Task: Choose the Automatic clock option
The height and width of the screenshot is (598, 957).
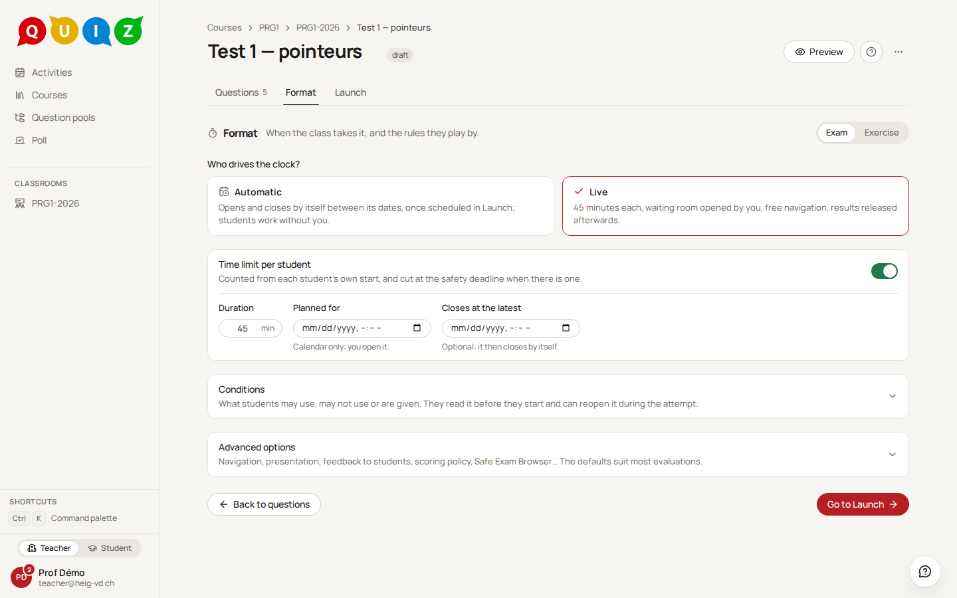Action: tap(380, 206)
